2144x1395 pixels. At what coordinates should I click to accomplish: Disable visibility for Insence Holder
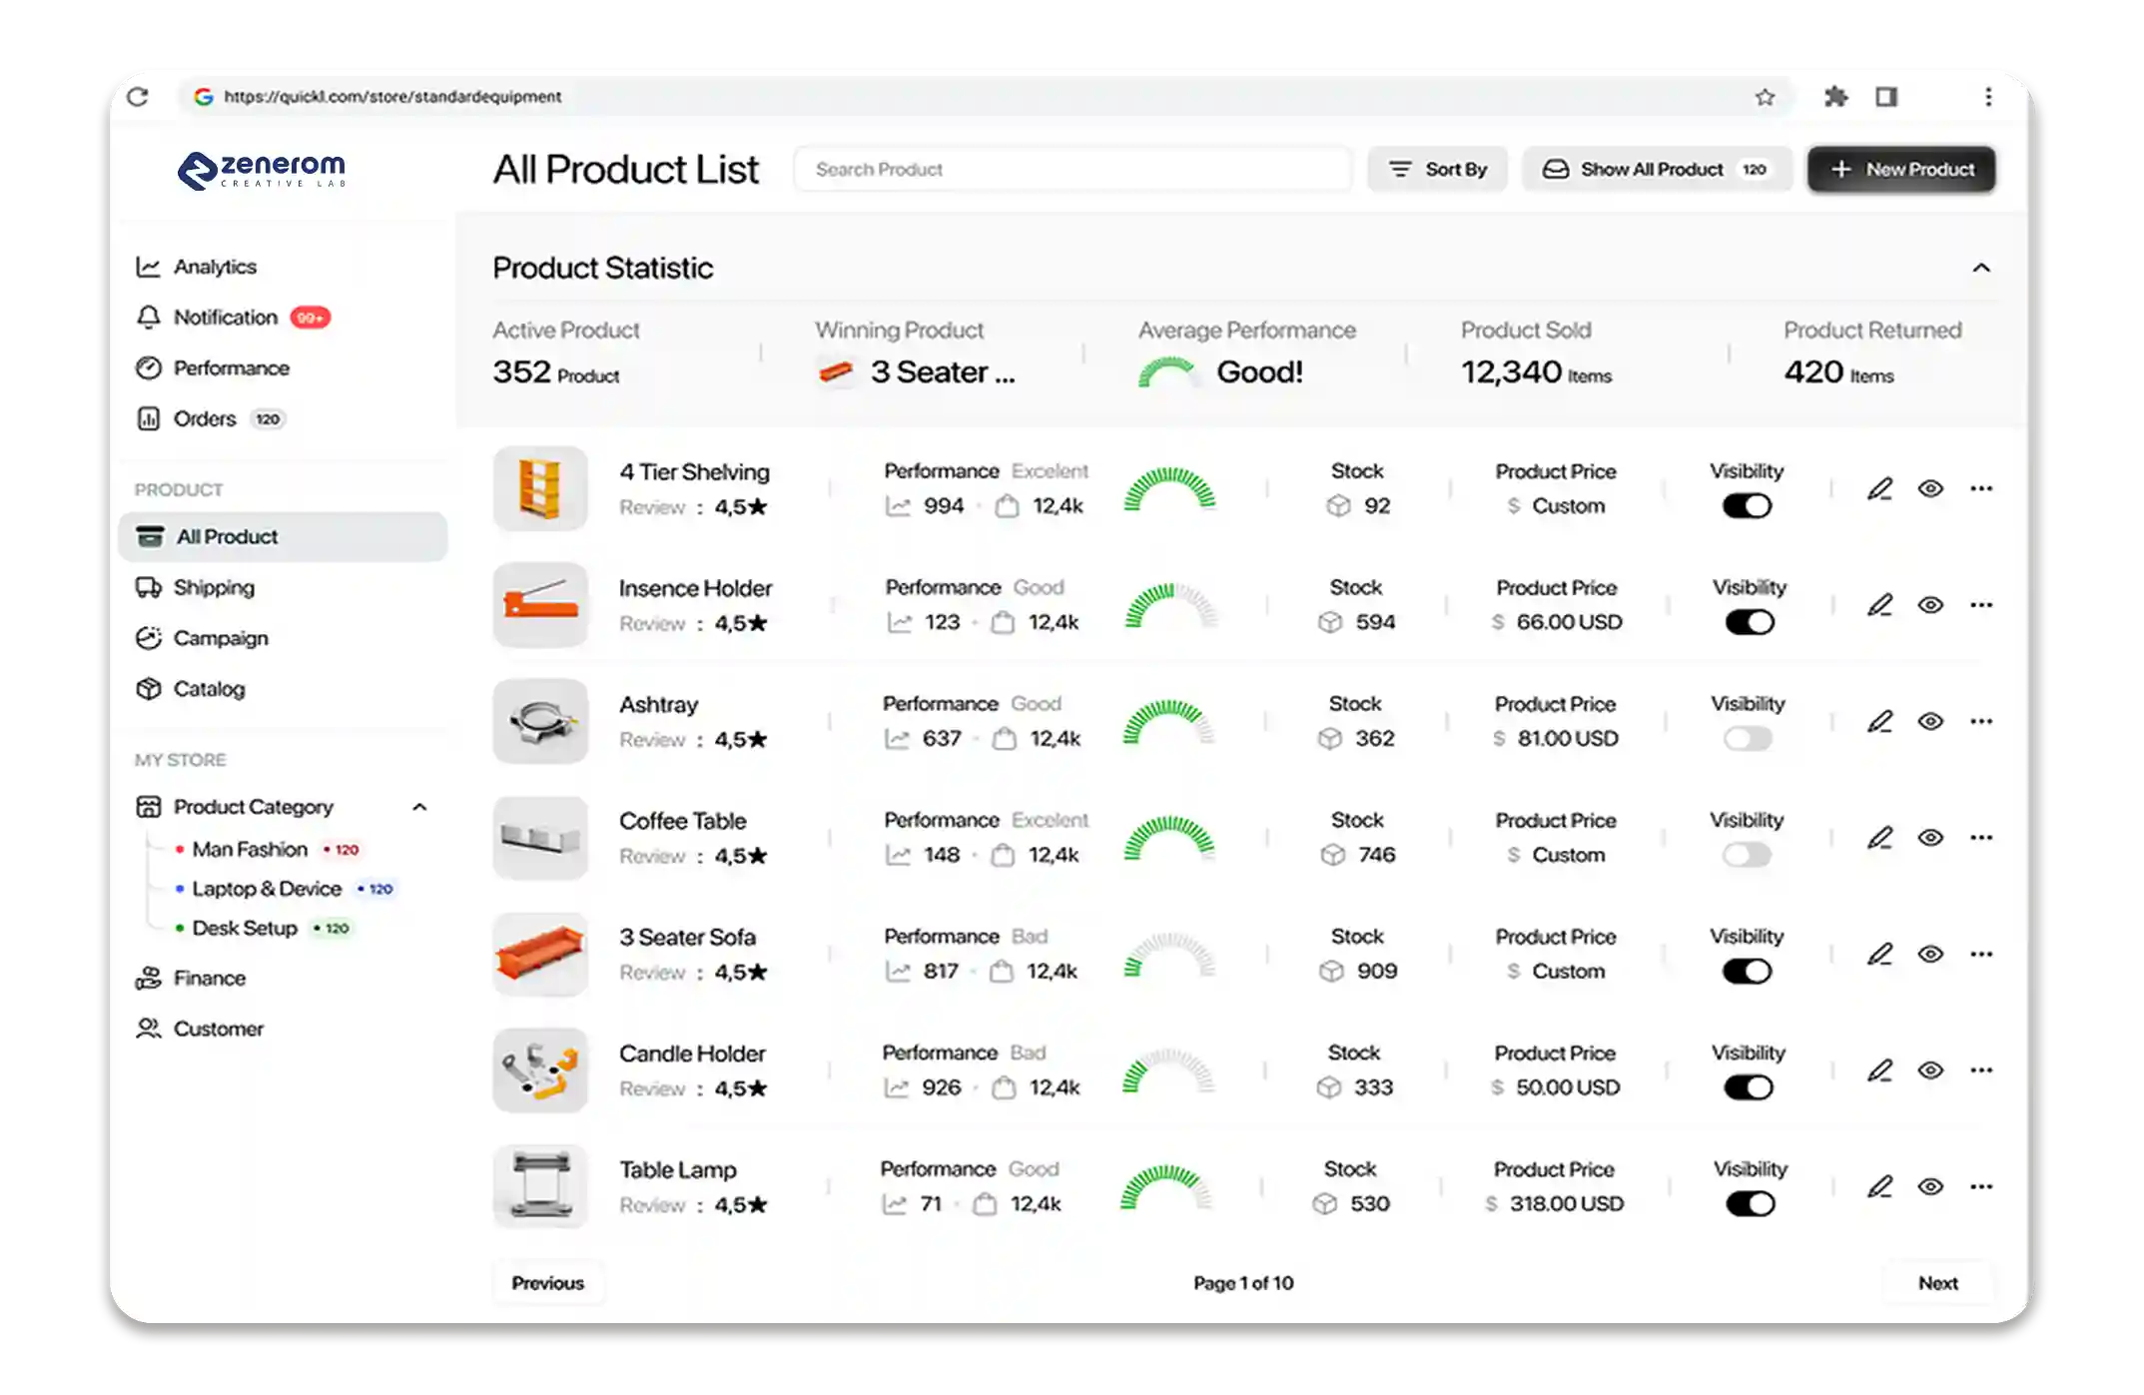tap(1748, 621)
